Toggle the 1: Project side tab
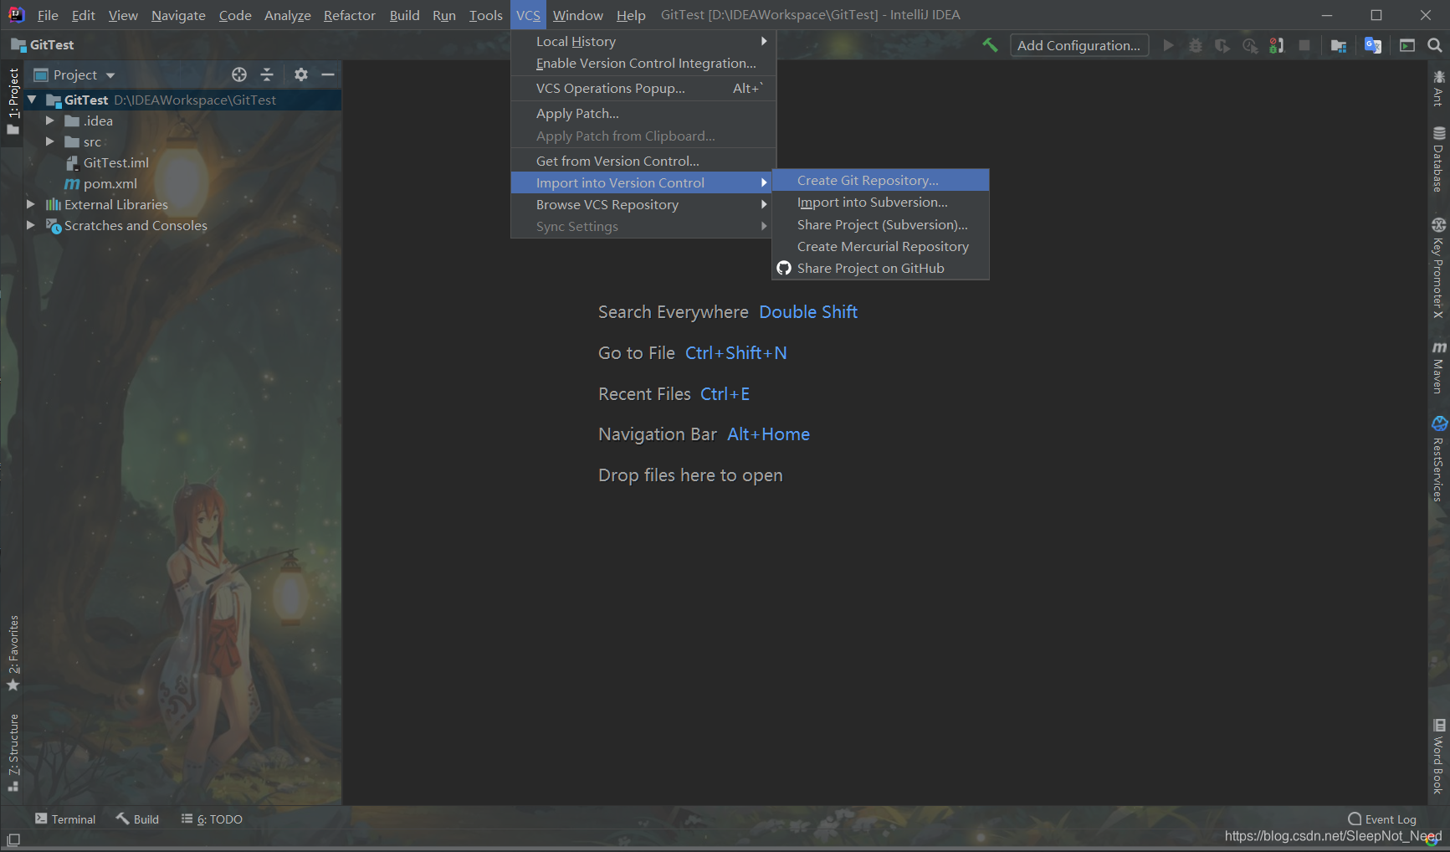This screenshot has width=1450, height=852. [13, 100]
